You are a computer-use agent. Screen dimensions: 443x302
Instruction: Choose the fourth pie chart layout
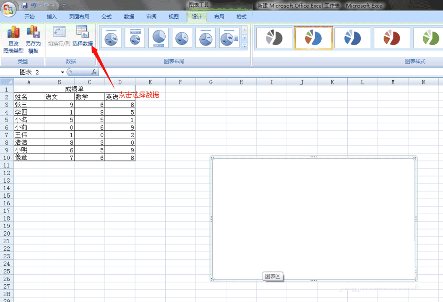(x=182, y=38)
